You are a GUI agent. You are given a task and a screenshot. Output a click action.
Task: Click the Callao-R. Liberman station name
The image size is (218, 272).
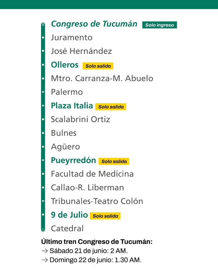click(x=87, y=187)
